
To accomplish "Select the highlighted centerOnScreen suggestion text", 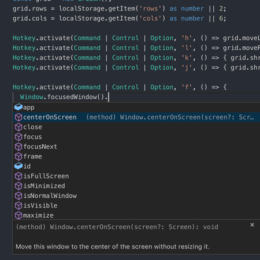I will [x=50, y=117].
